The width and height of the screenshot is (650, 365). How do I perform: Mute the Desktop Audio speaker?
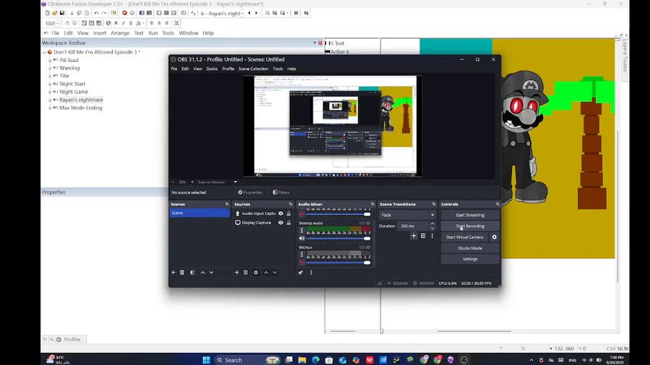[x=302, y=238]
